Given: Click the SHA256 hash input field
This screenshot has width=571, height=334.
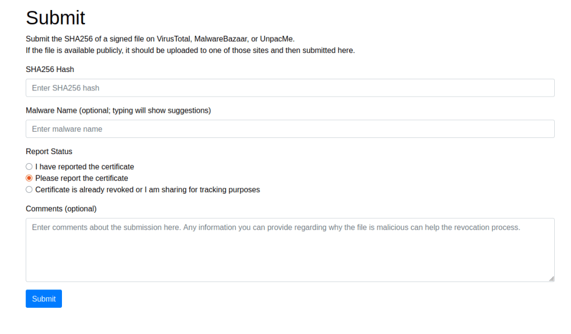Looking at the screenshot, I should pos(290,88).
